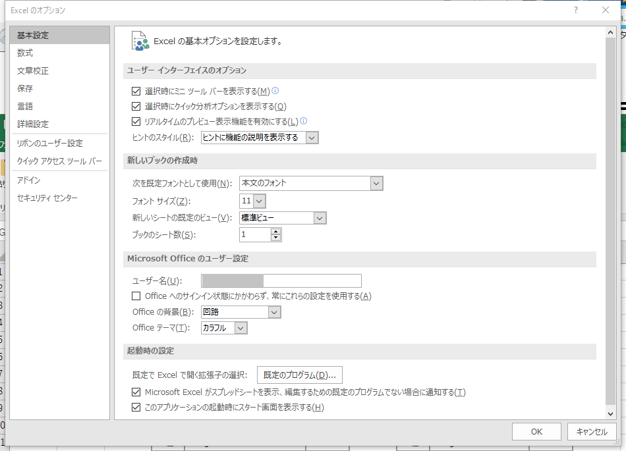The width and height of the screenshot is (626, 451).
Task: Select 保存 category
Action: point(59,88)
